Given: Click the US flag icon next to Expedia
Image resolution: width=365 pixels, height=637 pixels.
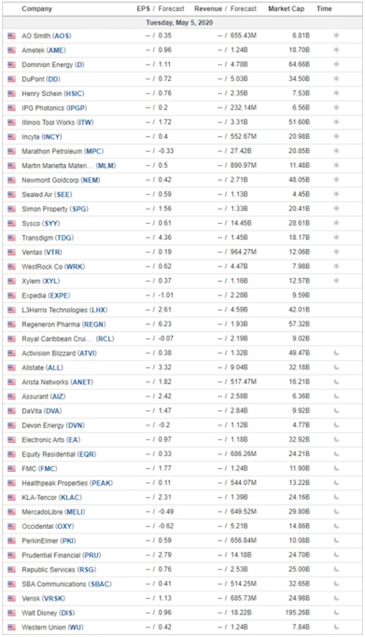Looking at the screenshot, I should tap(11, 295).
